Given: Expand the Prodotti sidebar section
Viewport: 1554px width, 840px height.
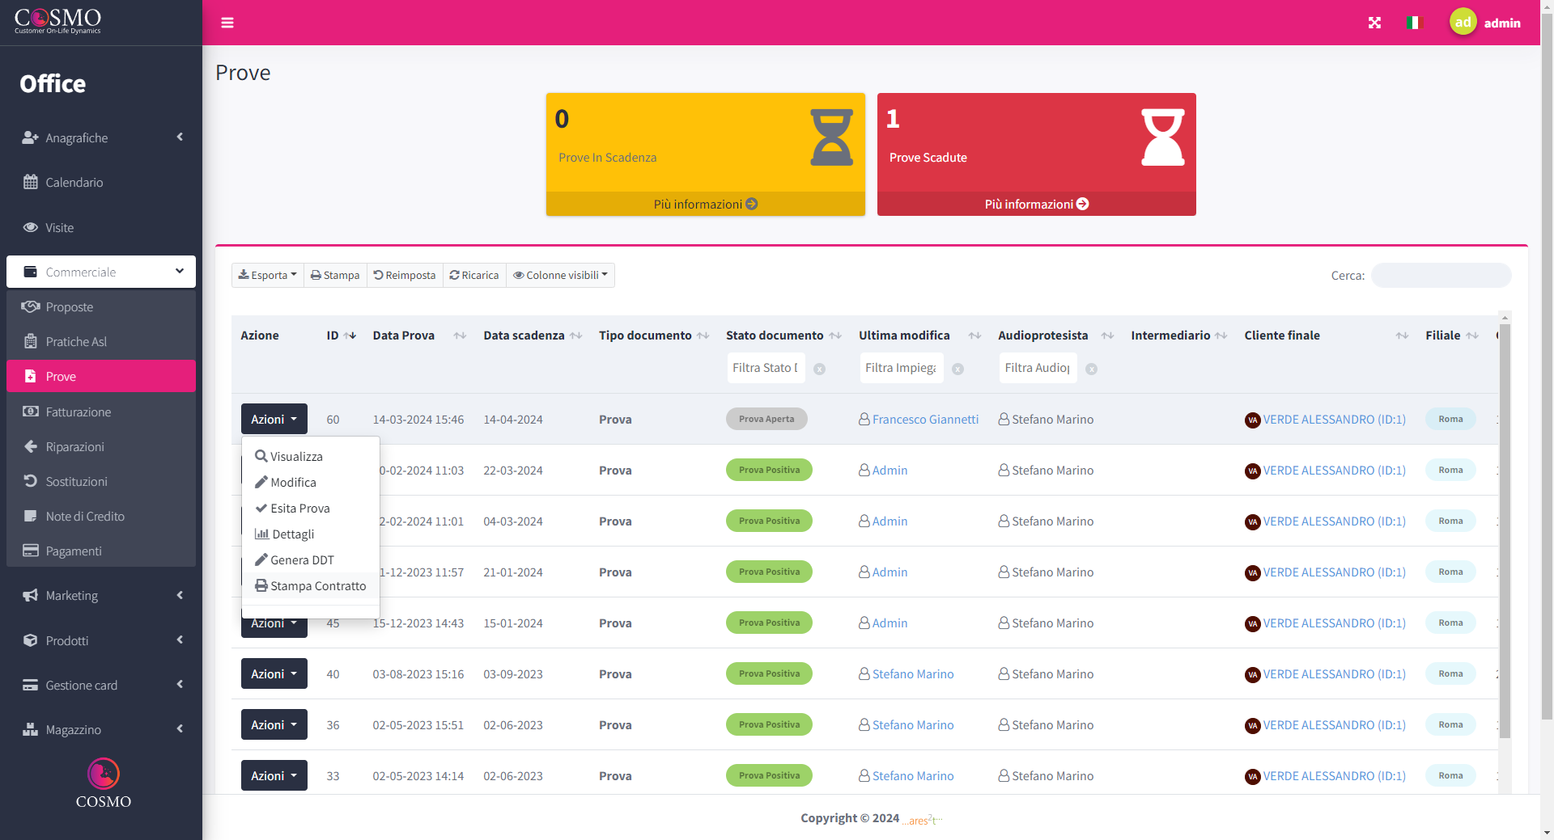Looking at the screenshot, I should pos(101,641).
